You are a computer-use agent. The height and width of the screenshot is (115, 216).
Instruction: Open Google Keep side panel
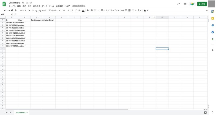tap(212, 18)
